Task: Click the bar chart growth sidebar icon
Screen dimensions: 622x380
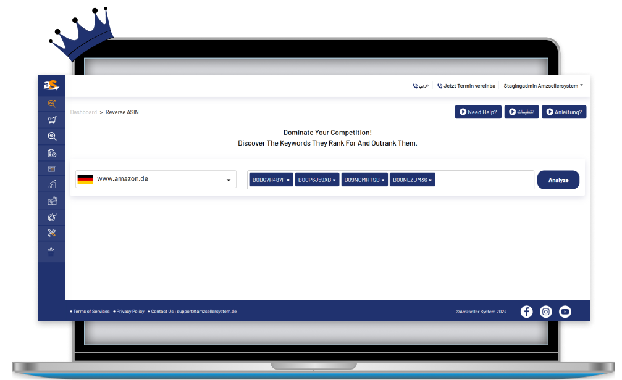Action: (52, 184)
